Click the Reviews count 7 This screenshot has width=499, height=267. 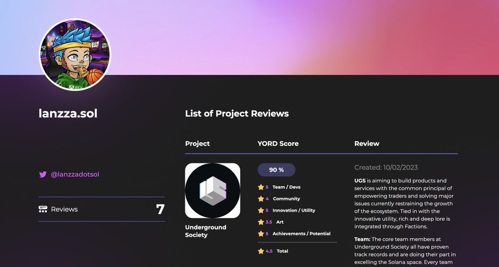[161, 209]
